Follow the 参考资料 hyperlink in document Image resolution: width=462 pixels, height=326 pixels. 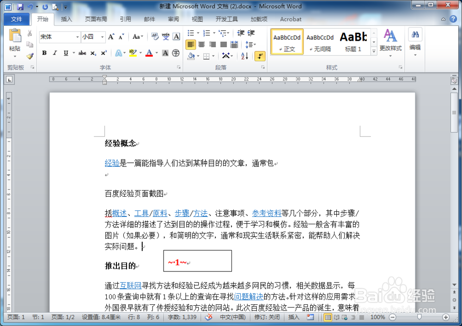point(267,213)
